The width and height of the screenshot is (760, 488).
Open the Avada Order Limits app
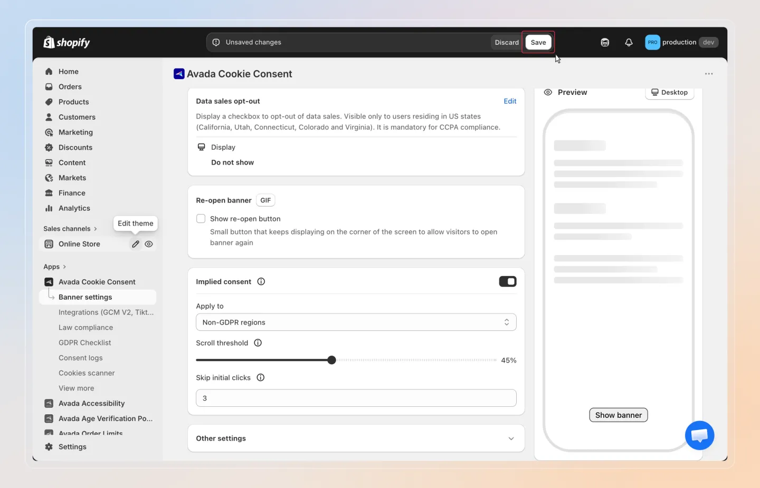click(90, 433)
